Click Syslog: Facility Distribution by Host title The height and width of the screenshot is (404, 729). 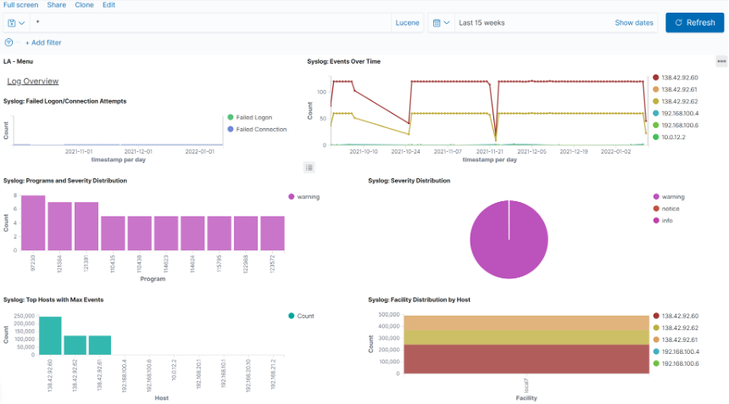coord(419,300)
